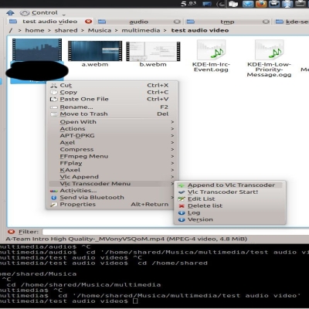This screenshot has width=309, height=309.
Task: Switch to the tmp tab
Action: pyautogui.click(x=227, y=22)
